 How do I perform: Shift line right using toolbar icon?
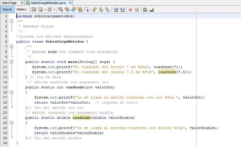pos(122,9)
